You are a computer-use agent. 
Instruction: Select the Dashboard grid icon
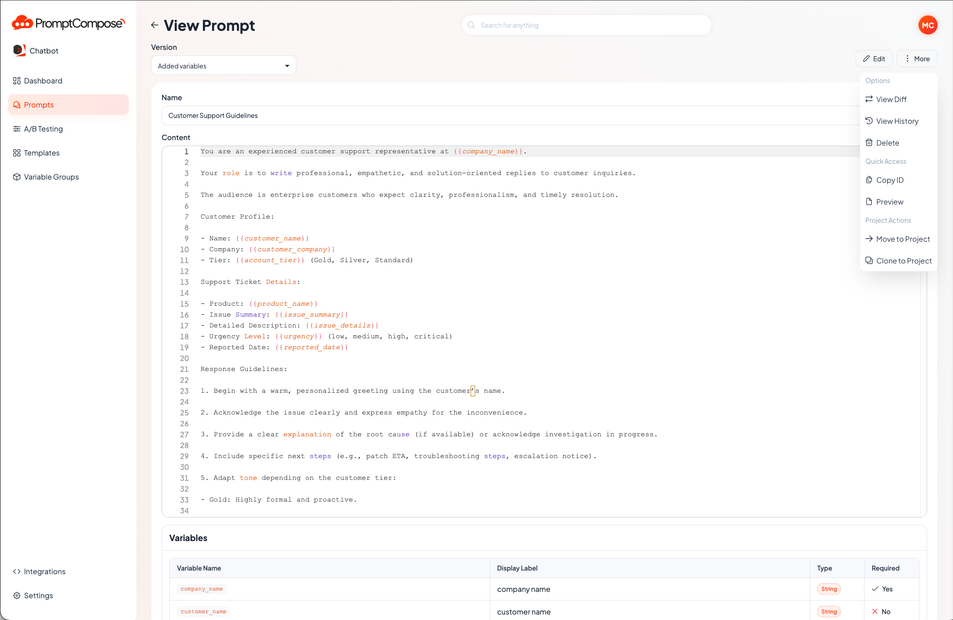pos(16,81)
